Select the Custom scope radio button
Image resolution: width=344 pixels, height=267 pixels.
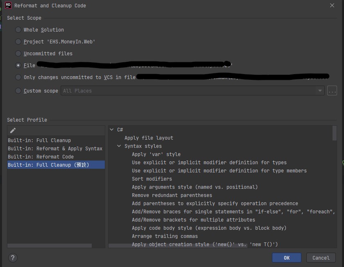pos(18,91)
